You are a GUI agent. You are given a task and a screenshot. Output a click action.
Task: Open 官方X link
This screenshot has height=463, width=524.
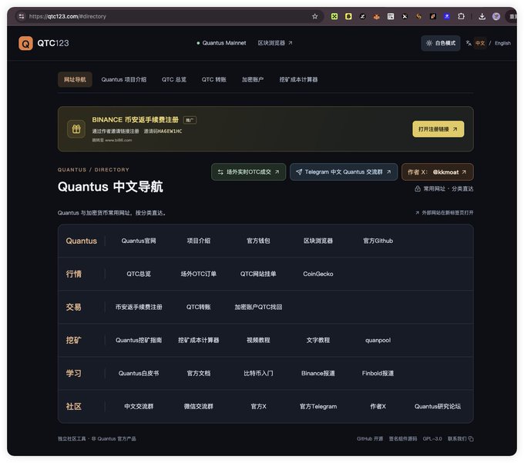tap(258, 406)
